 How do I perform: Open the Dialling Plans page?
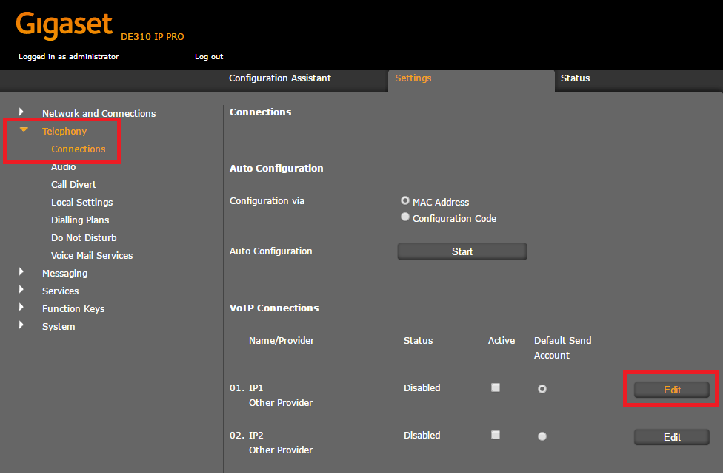click(x=80, y=220)
